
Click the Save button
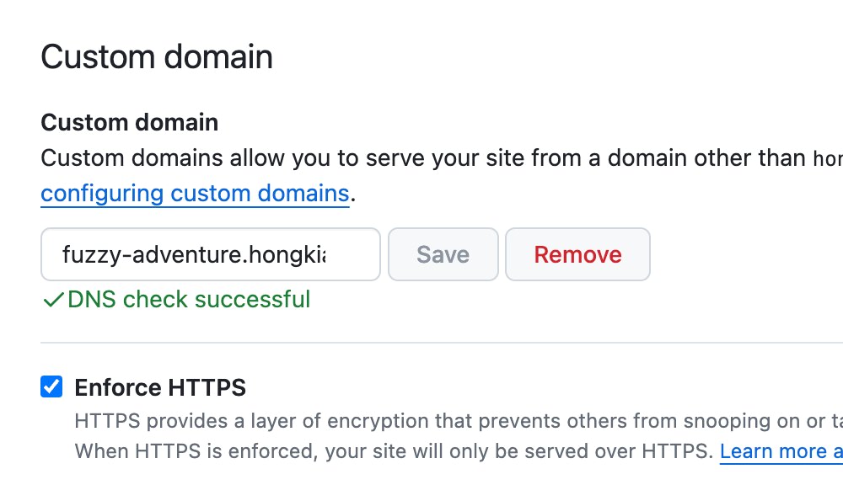[443, 254]
